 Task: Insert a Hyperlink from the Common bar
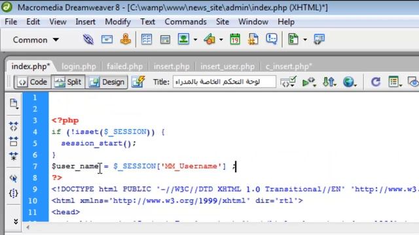(x=88, y=39)
